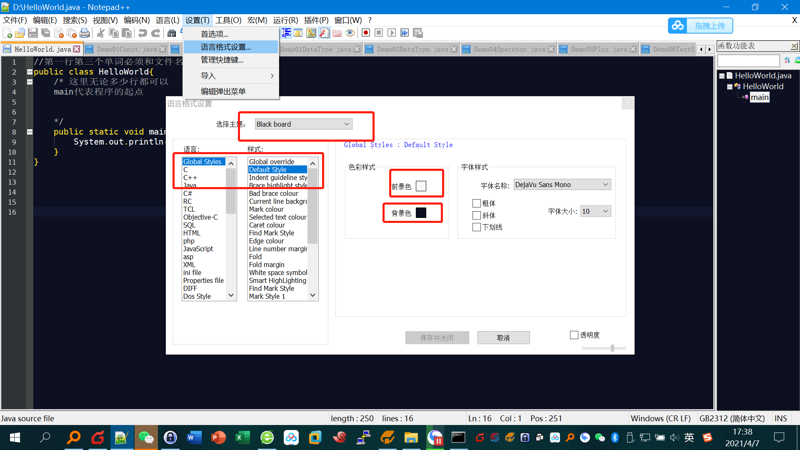
Task: Save all open files
Action: [x=46, y=33]
